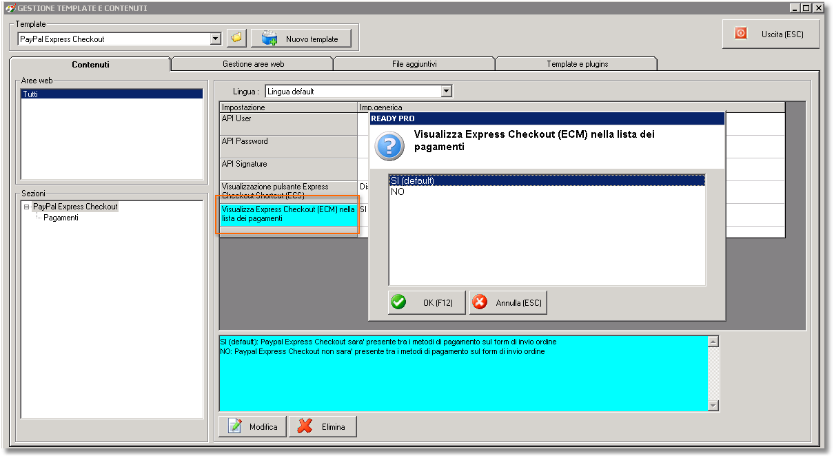The image size is (834, 458).
Task: Open the File aggiuntivi tab
Action: 414,64
